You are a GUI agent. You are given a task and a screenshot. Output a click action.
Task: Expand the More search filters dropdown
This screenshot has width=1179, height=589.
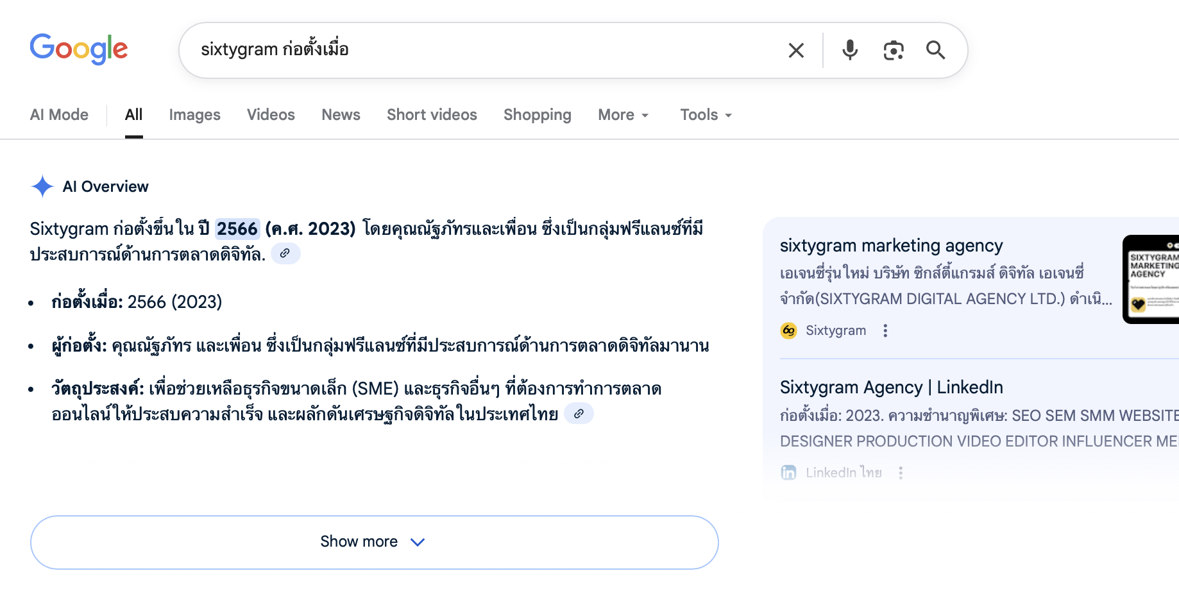coord(623,115)
